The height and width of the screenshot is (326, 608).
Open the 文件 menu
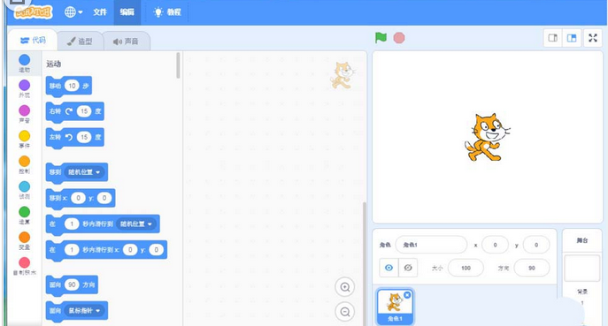point(100,12)
